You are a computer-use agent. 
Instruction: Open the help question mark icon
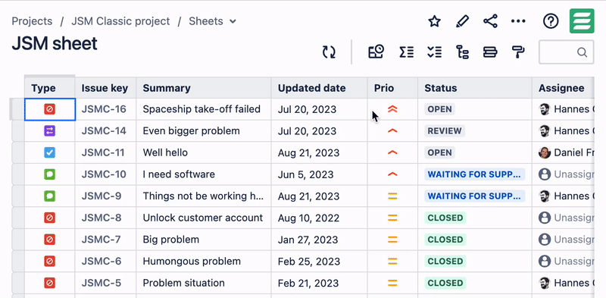[551, 21]
